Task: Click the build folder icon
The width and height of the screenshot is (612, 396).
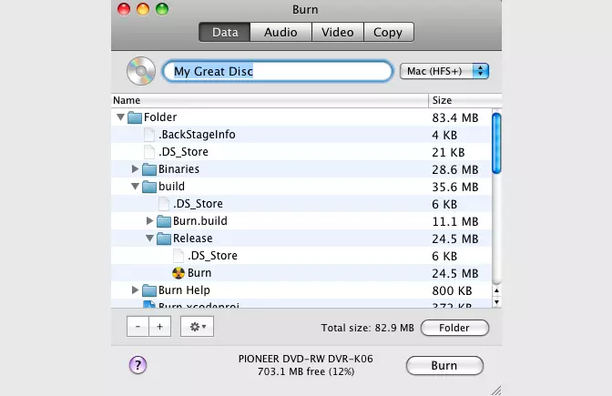Action: click(149, 187)
